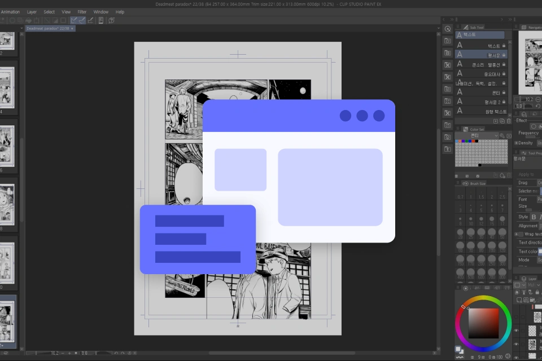Select the 평서문 text sub tool

481,55
